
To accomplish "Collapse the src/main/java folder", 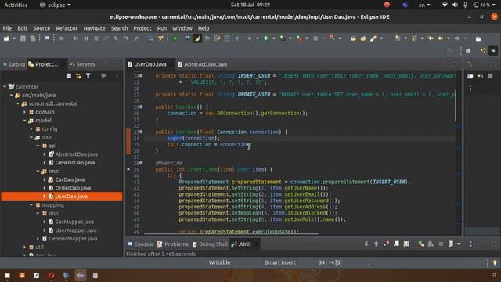I will pos(12,96).
